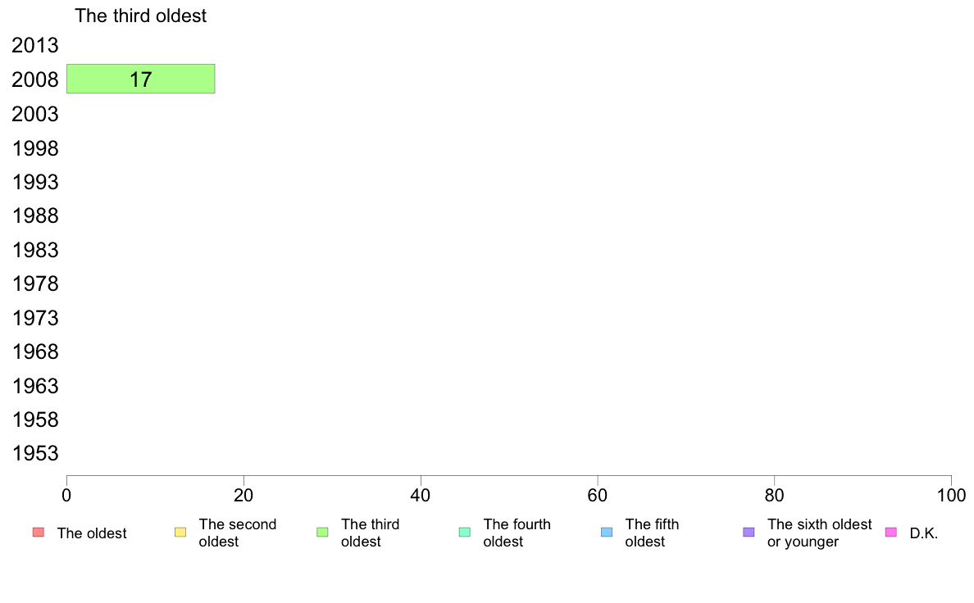Click the blue 'The fifth oldest' swatch
974x603 pixels.
point(607,533)
